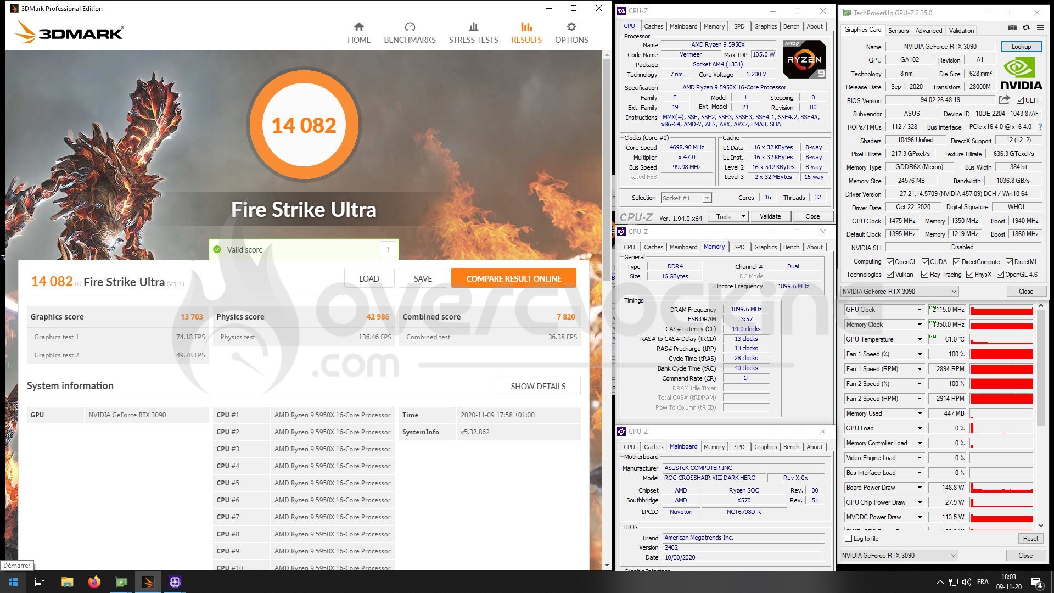Image resolution: width=1054 pixels, height=593 pixels.
Task: Click the Compare Result Online button
Action: coord(513,278)
